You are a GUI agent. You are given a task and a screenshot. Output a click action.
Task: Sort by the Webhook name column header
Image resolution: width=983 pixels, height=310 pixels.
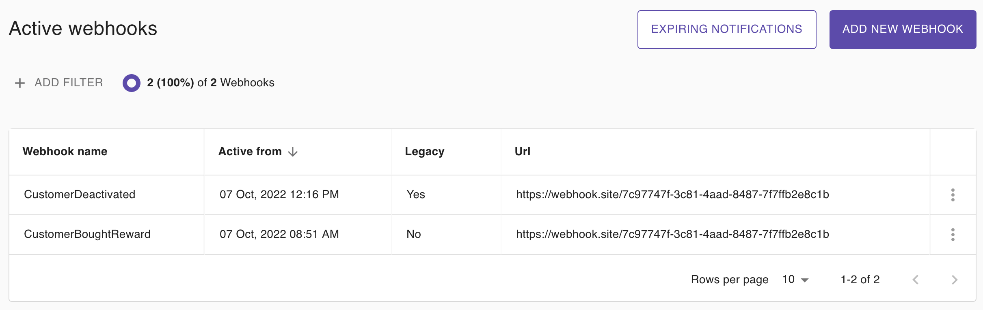point(65,152)
